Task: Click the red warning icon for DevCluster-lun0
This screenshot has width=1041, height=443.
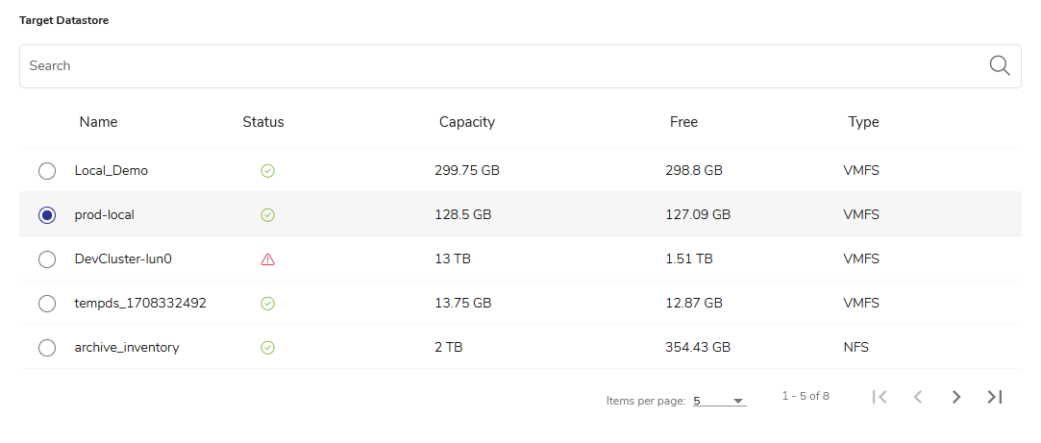Action: click(x=268, y=259)
